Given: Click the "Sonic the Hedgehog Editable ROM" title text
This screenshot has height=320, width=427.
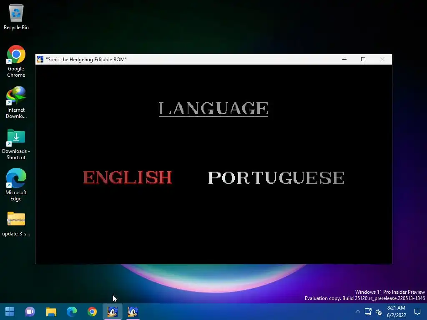Looking at the screenshot, I should [86, 60].
